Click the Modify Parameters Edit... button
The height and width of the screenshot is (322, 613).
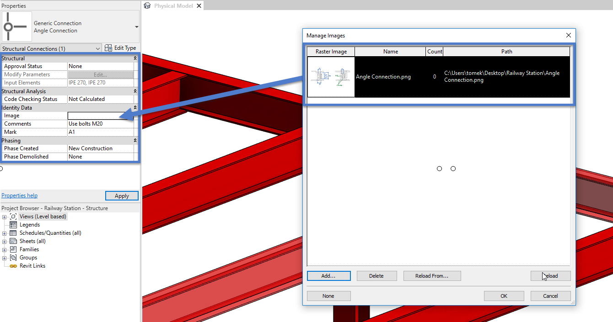[101, 74]
